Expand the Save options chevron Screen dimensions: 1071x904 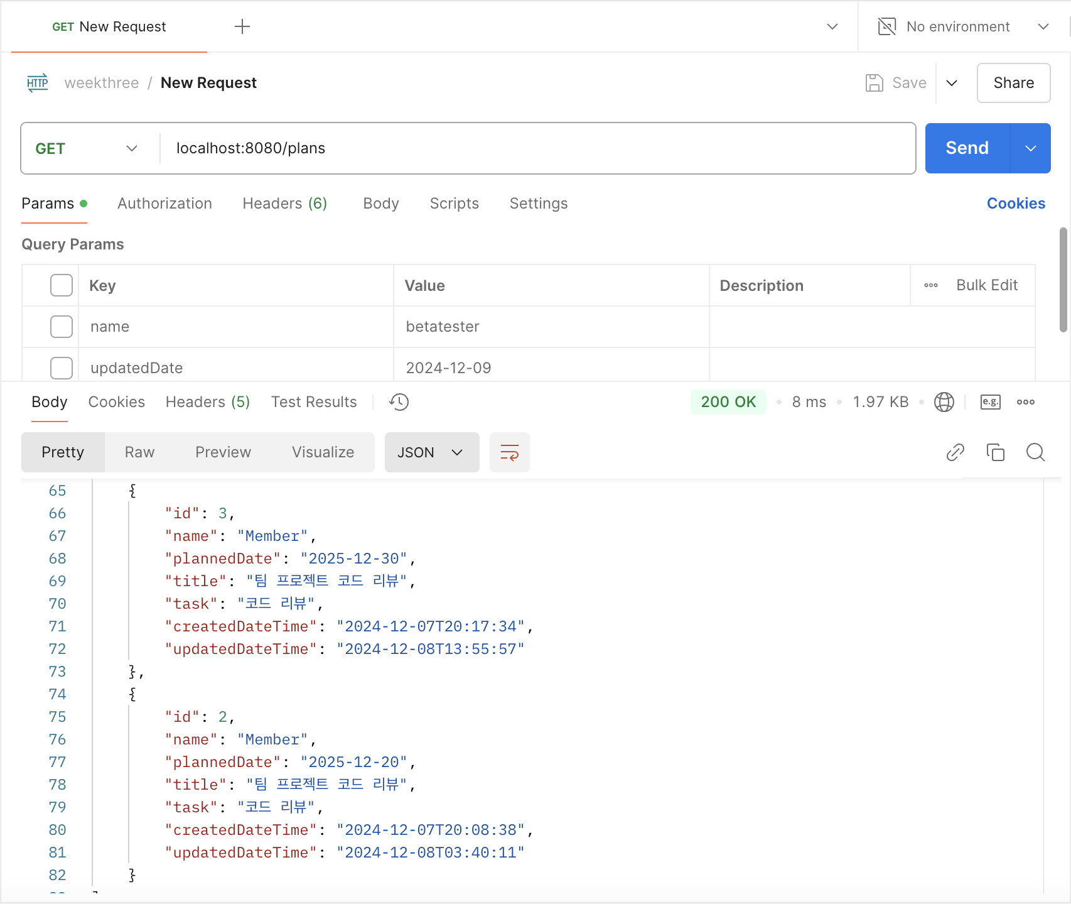tap(952, 83)
